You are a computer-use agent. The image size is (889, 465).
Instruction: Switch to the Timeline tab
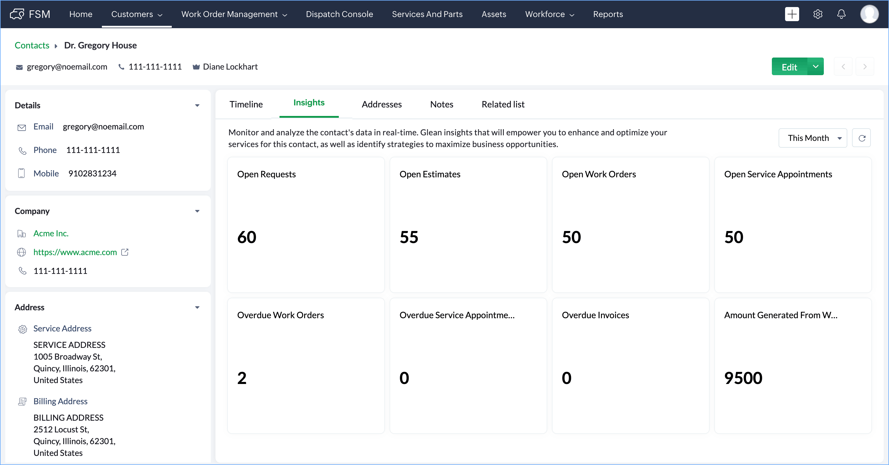coord(246,104)
